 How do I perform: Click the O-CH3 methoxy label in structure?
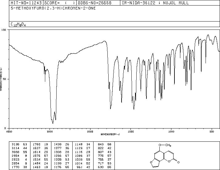click(x=165, y=145)
